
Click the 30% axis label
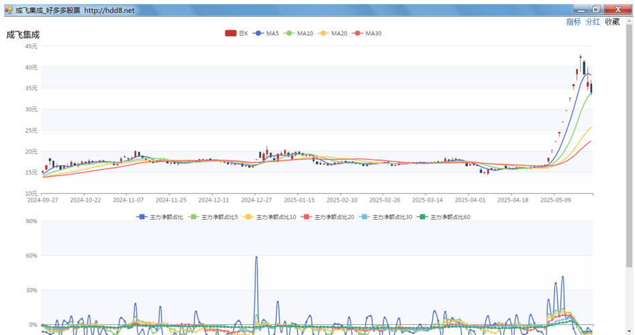[x=32, y=290]
